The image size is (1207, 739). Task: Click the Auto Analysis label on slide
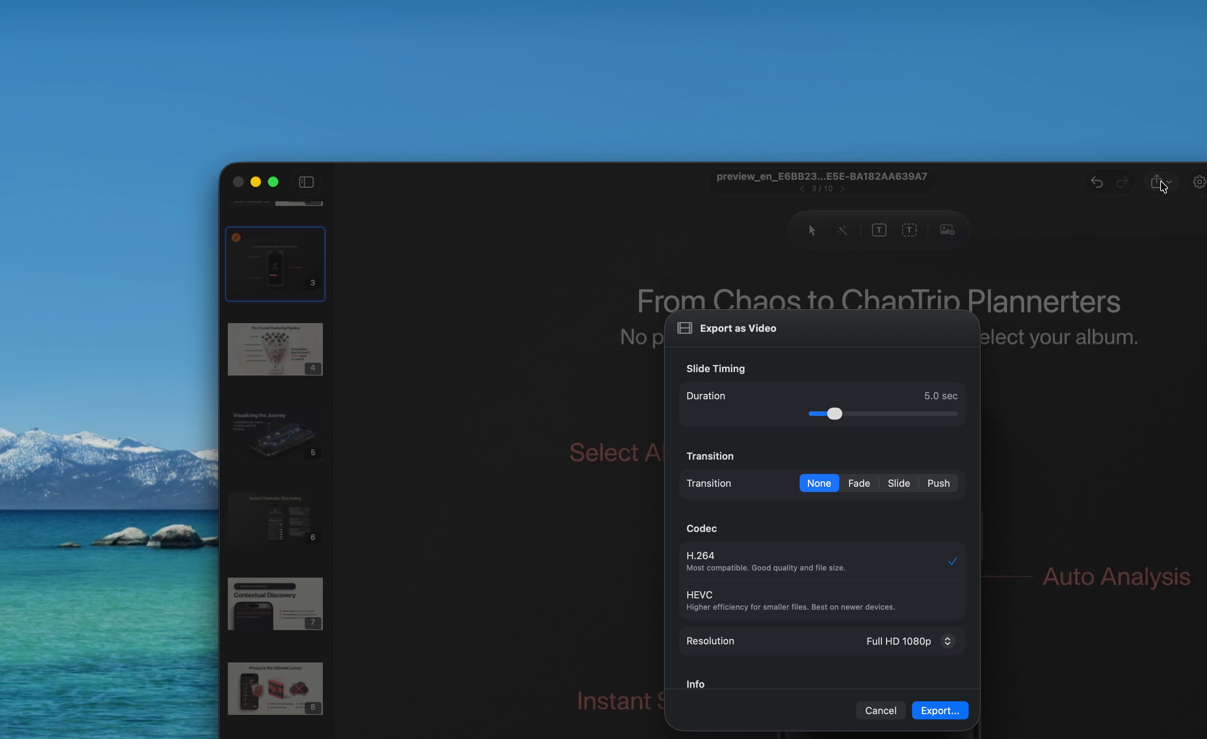tap(1116, 576)
